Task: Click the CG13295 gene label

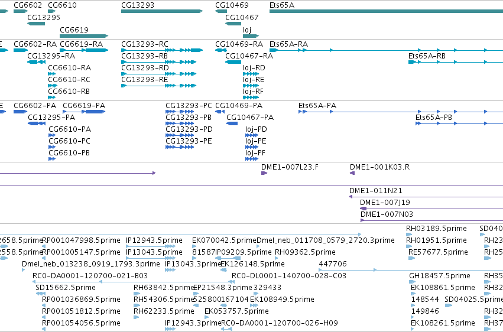Action: coord(44,17)
